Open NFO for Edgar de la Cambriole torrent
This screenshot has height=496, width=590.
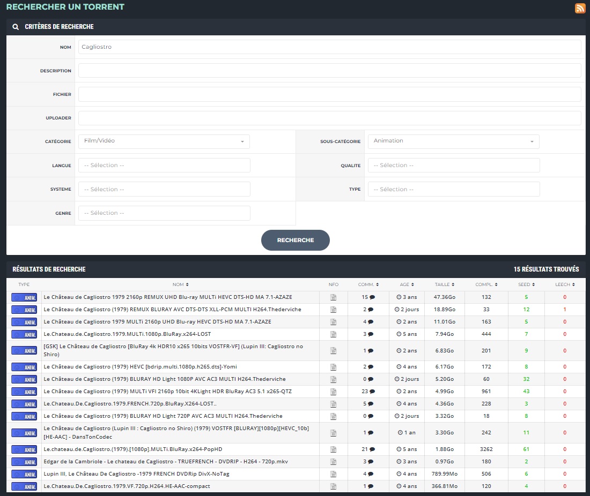click(x=334, y=462)
